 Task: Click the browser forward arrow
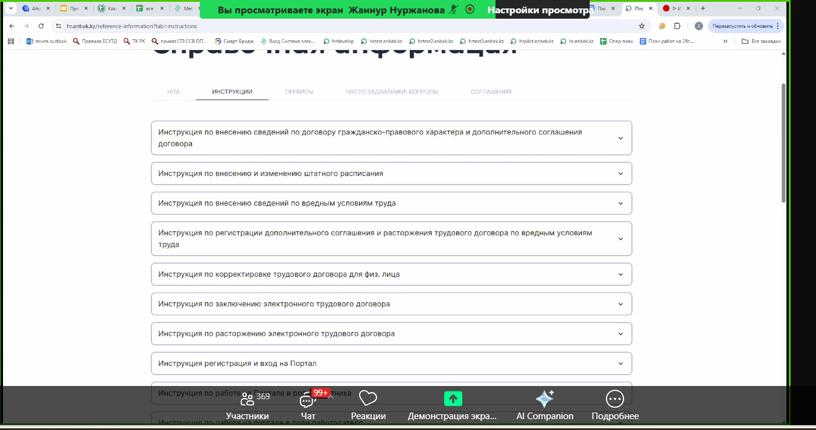pos(26,26)
